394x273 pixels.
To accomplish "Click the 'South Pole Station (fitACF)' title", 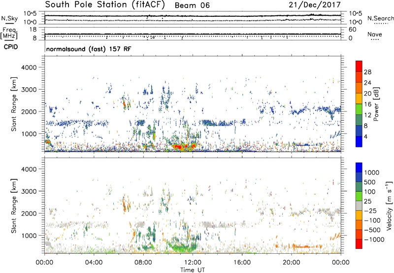I will [105, 5].
